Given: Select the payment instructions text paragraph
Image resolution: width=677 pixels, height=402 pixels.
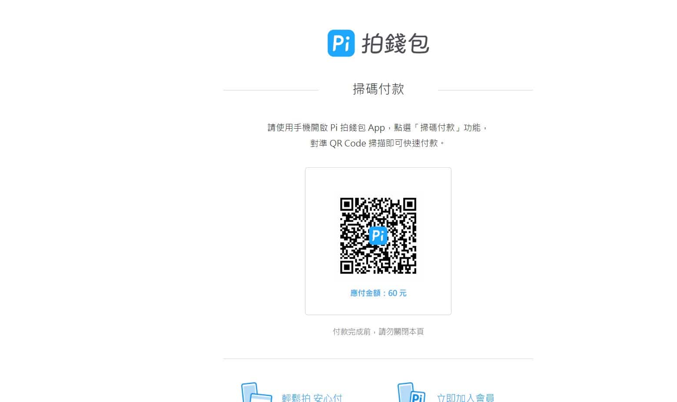Looking at the screenshot, I should pos(378,135).
